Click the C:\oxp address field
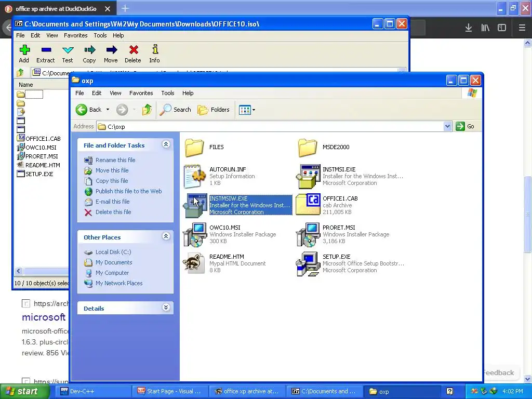 tap(270, 127)
